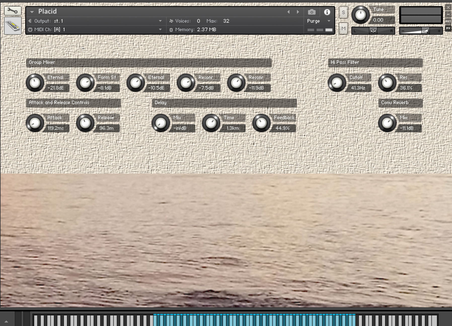This screenshot has width=452, height=326.
Task: Click the camera snapshot icon
Action: pyautogui.click(x=312, y=12)
